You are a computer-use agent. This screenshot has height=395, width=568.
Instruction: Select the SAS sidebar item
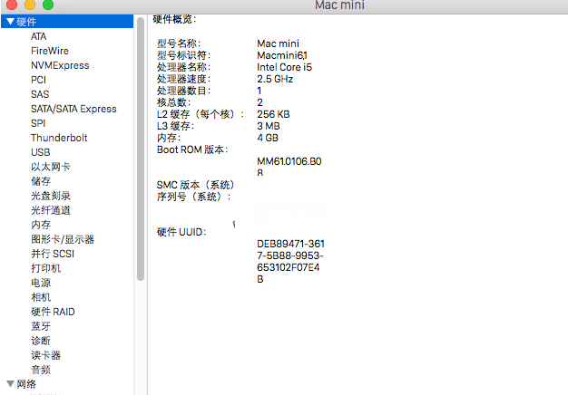point(40,94)
